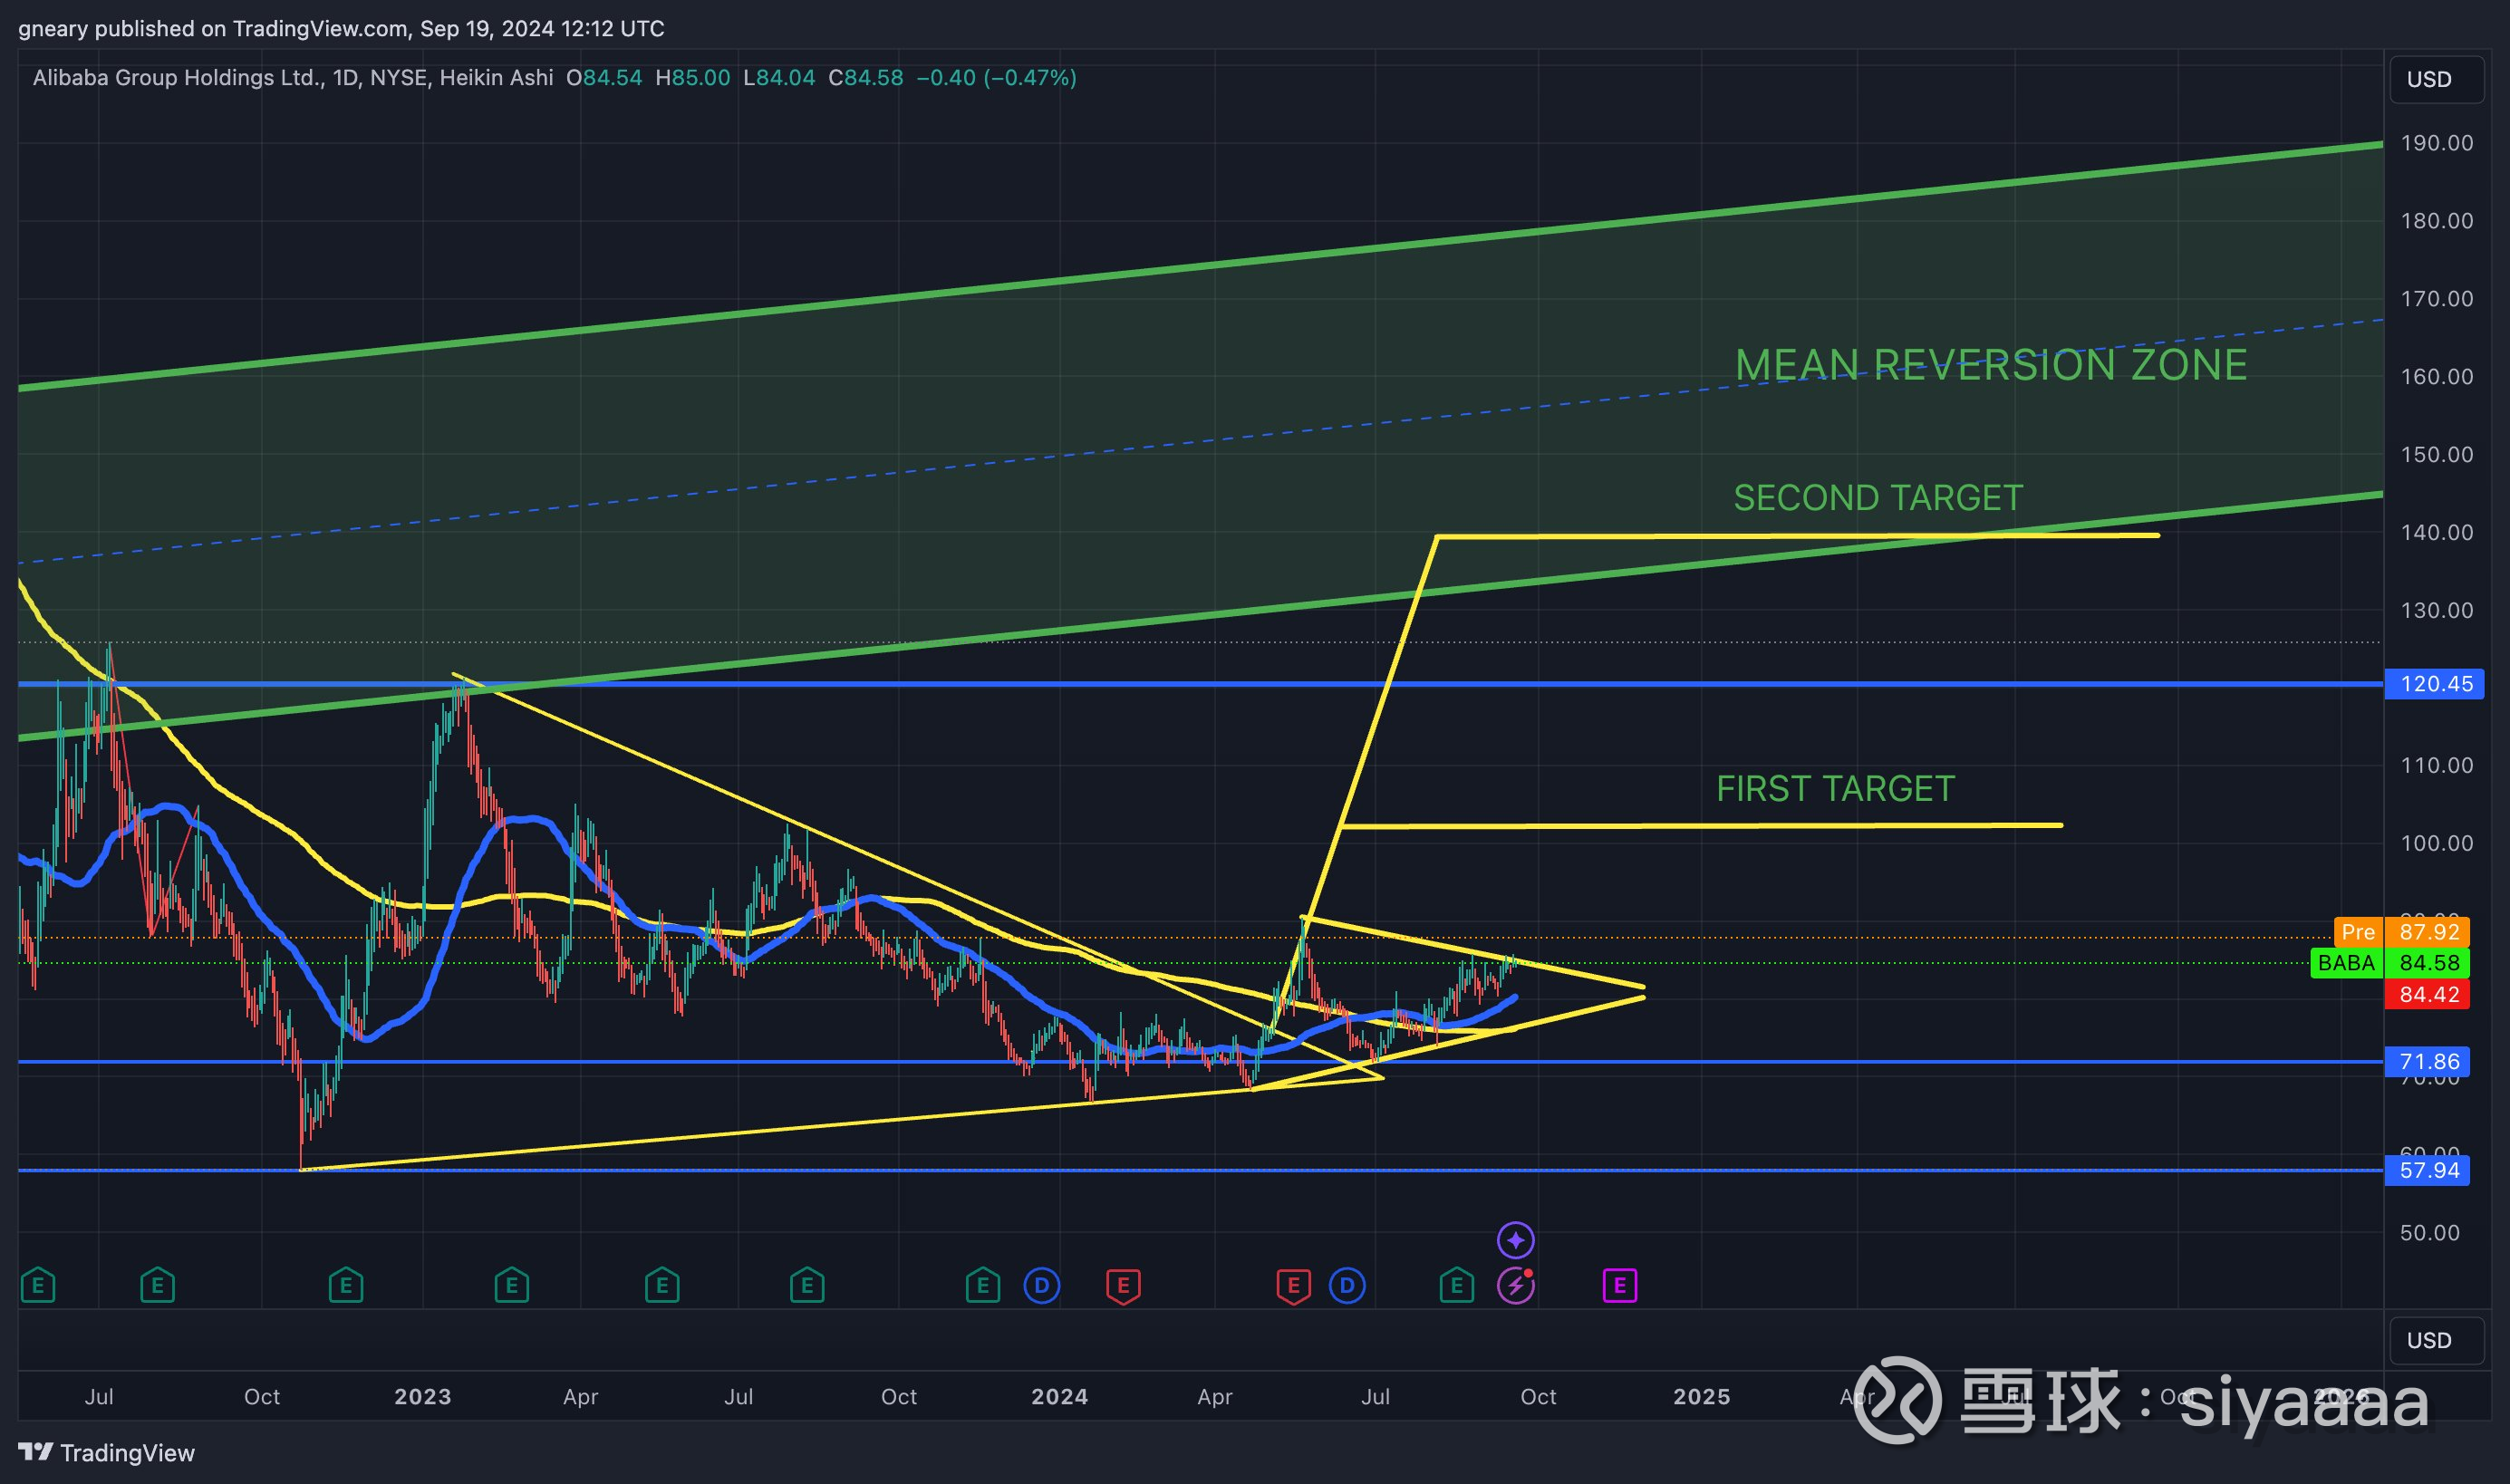The width and height of the screenshot is (2510, 1484).
Task: Click the 140.00 price axis label
Action: [2437, 533]
